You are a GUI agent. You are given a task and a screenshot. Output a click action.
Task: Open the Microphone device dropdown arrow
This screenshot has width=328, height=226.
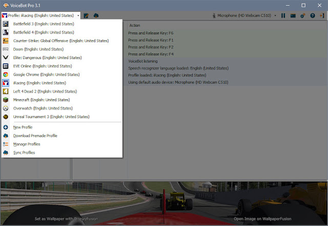[x=275, y=15]
